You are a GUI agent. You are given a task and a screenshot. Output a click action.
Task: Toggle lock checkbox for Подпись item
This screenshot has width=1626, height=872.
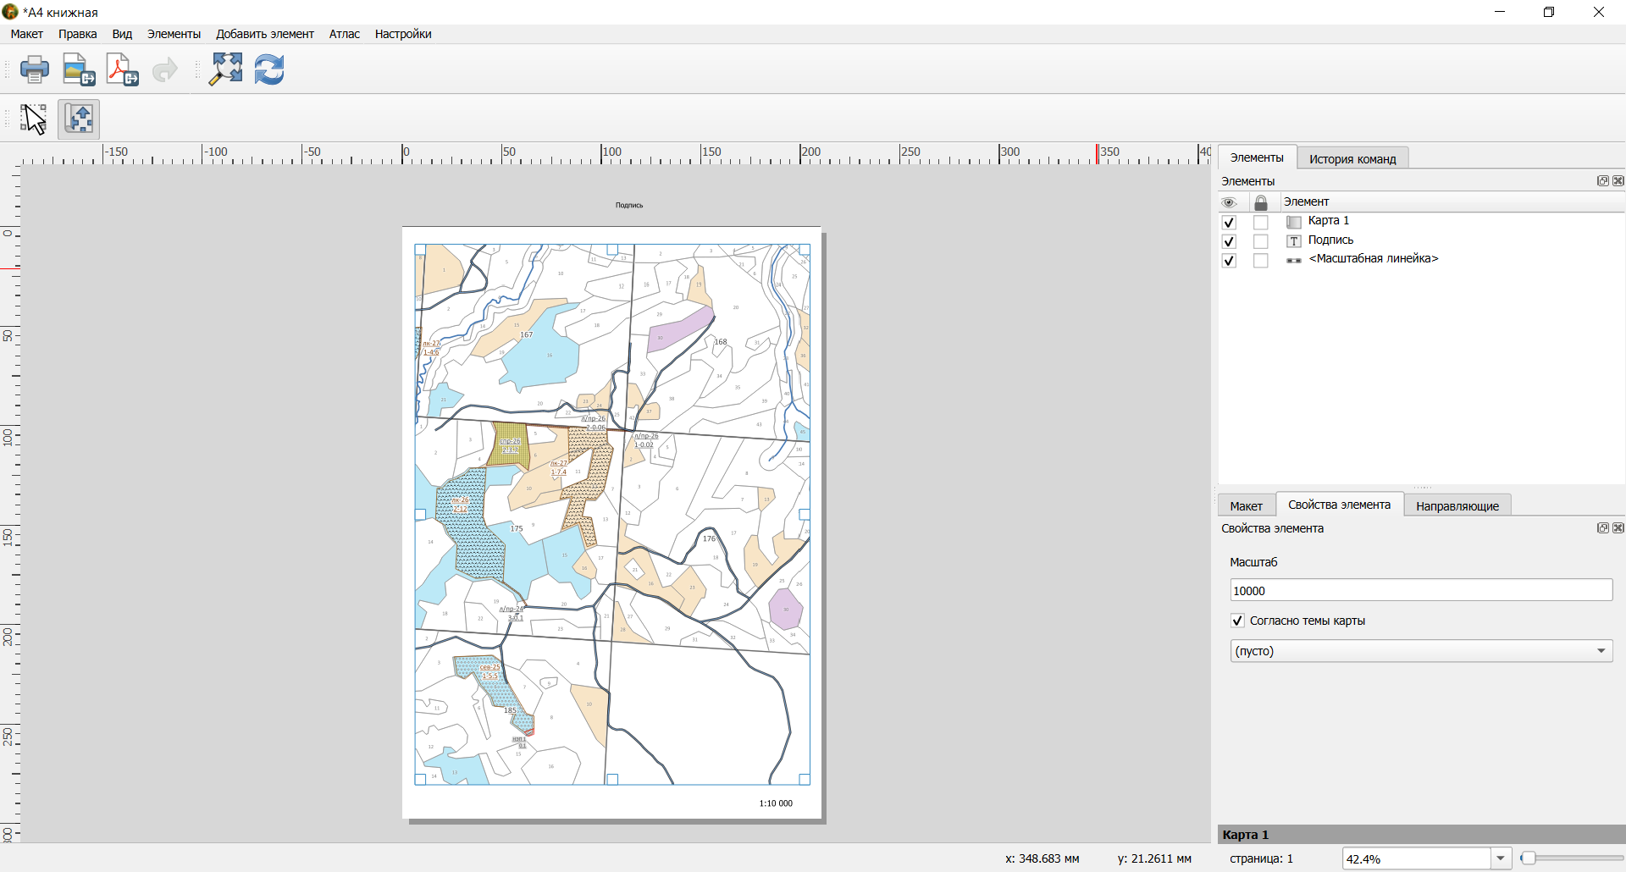pyautogui.click(x=1261, y=241)
